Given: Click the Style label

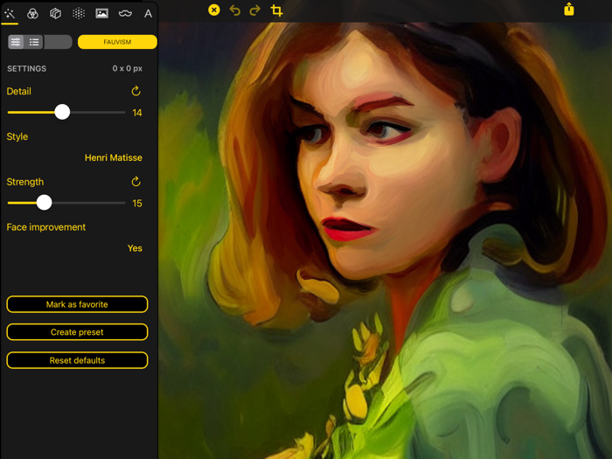Looking at the screenshot, I should [x=17, y=136].
